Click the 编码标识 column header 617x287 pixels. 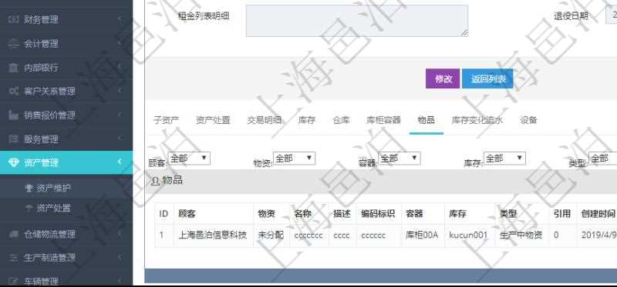378,214
